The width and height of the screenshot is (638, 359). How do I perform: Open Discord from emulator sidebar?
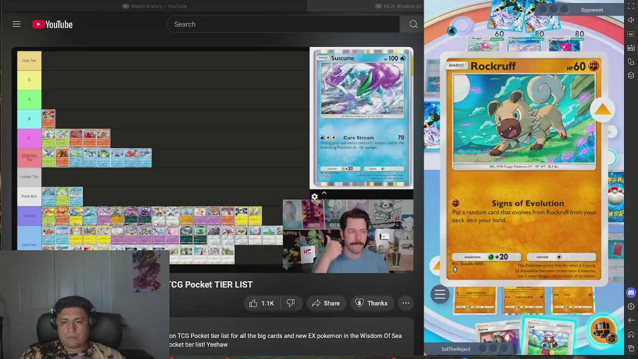[631, 293]
